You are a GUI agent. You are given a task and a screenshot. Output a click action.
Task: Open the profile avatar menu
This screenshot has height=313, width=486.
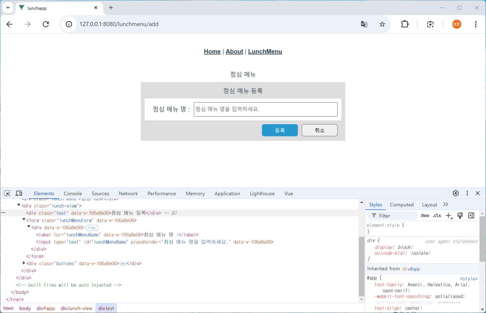tap(457, 24)
